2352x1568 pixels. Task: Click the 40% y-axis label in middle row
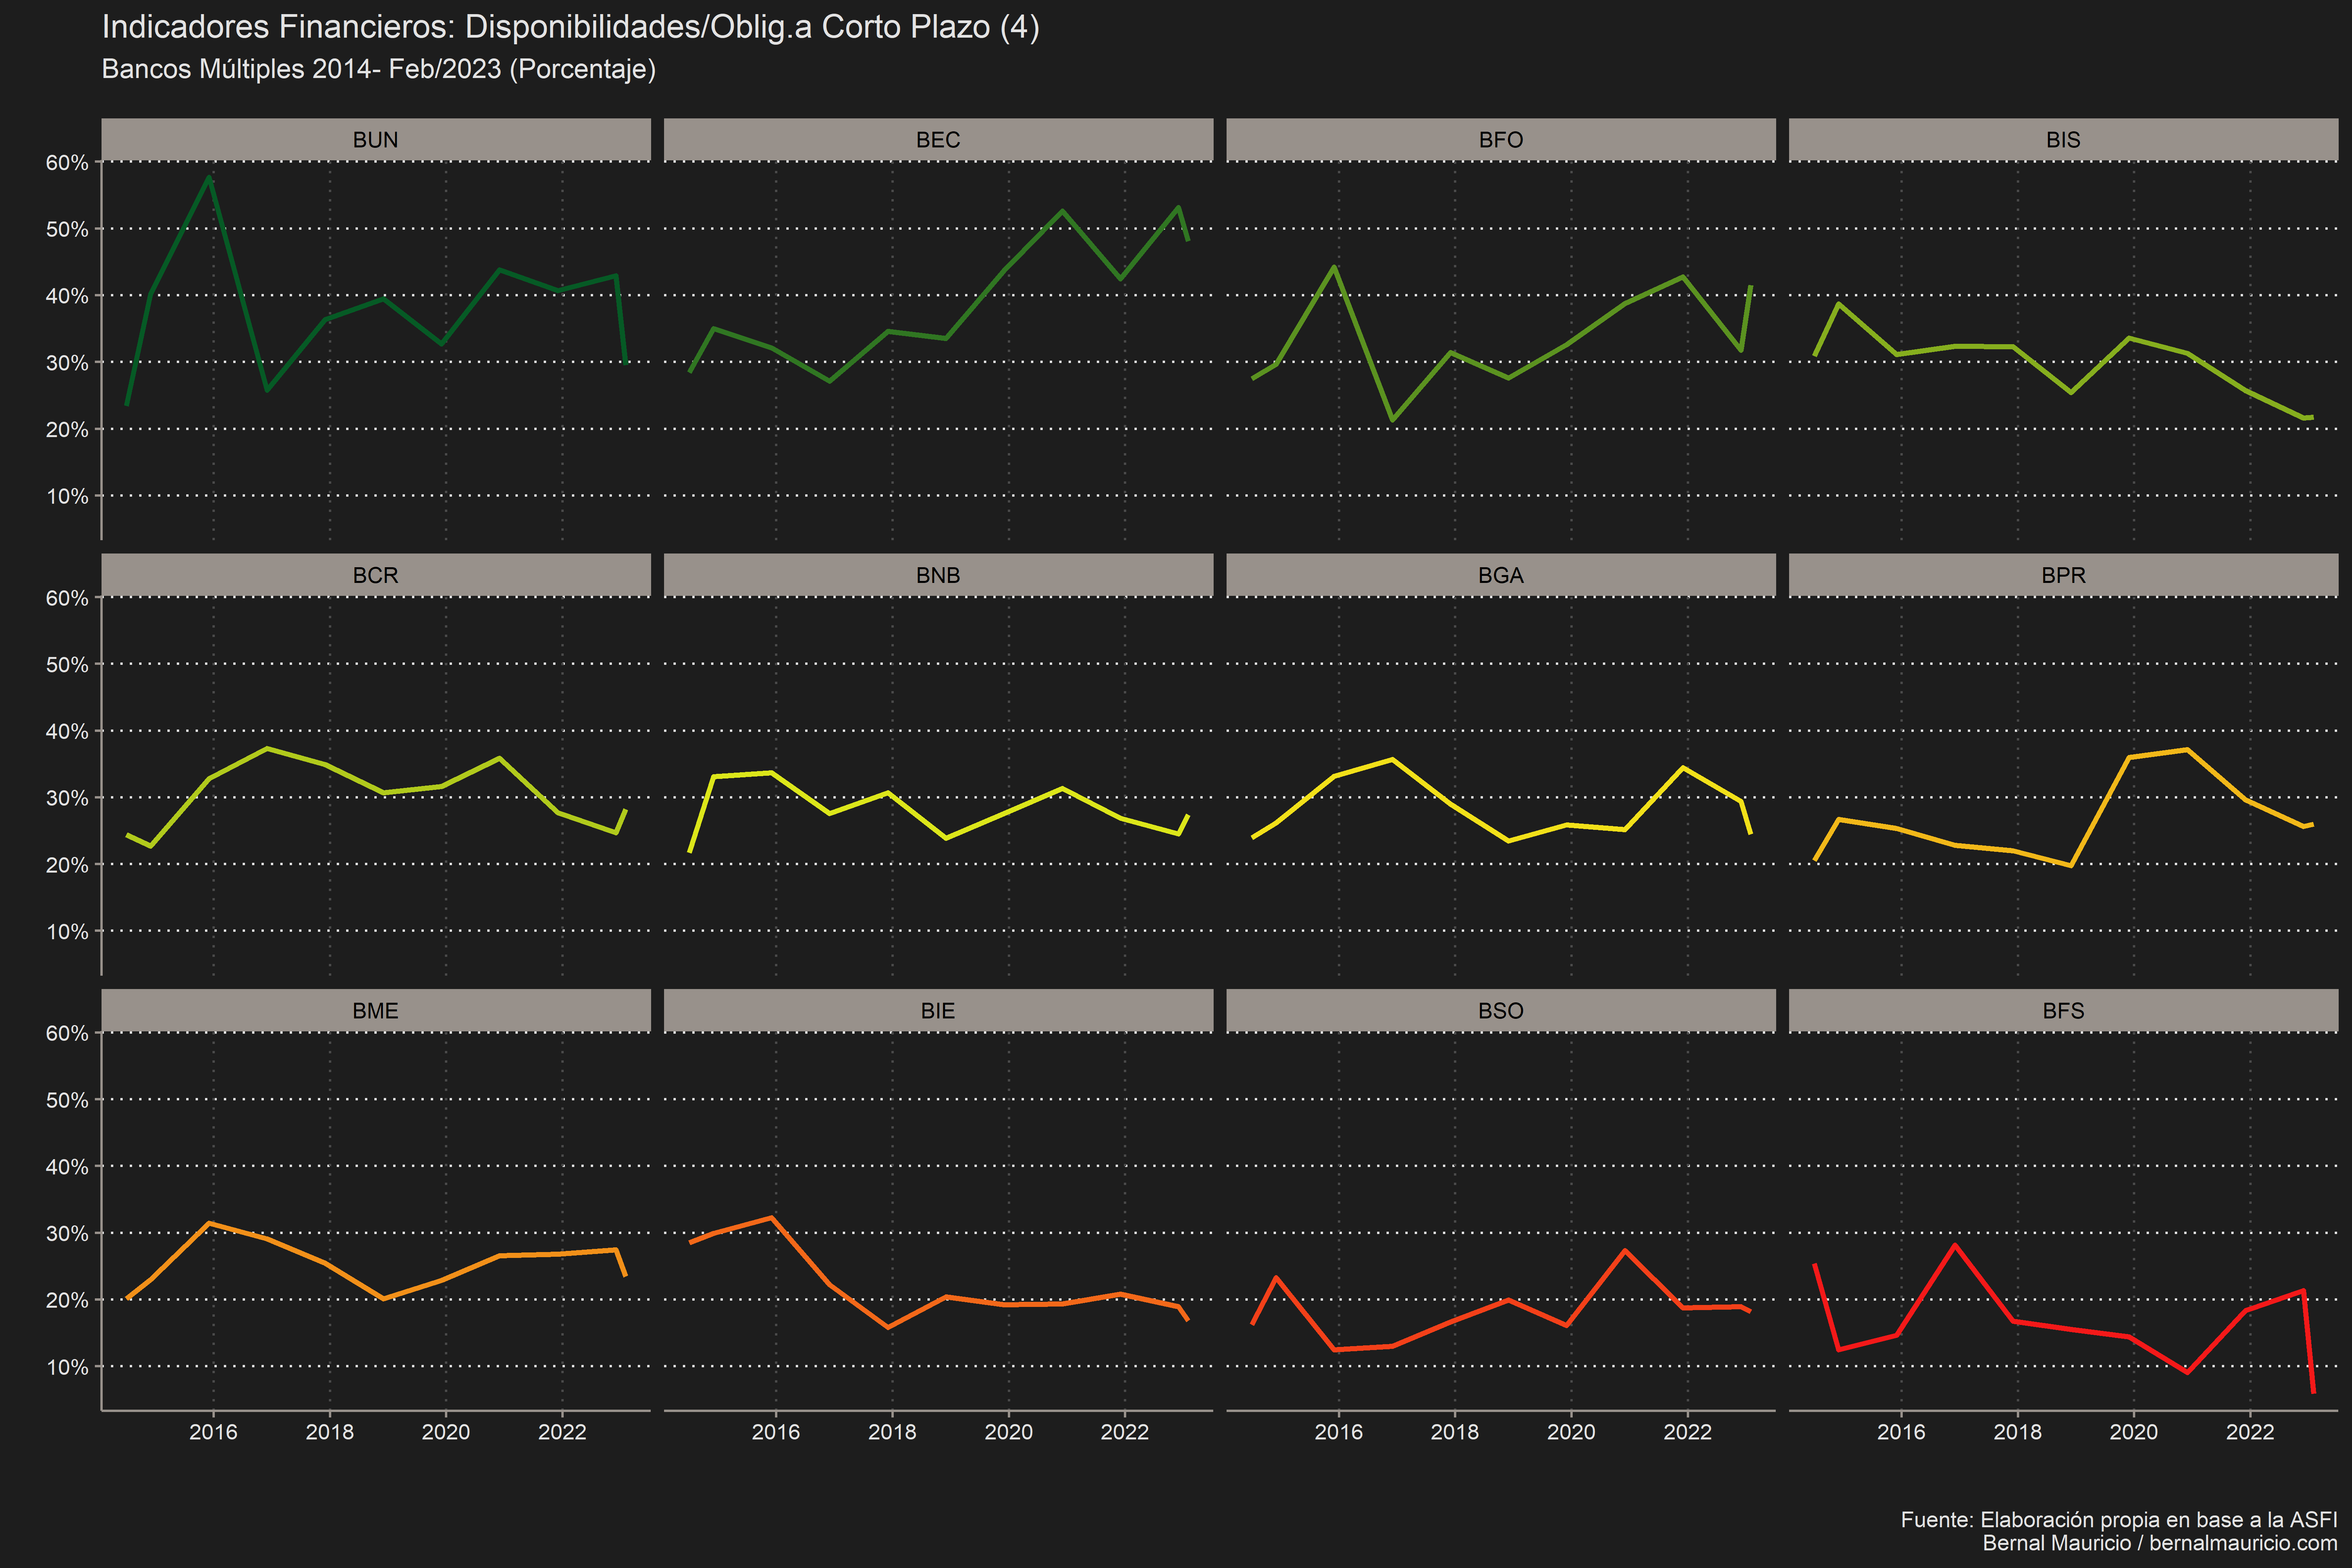[x=67, y=732]
